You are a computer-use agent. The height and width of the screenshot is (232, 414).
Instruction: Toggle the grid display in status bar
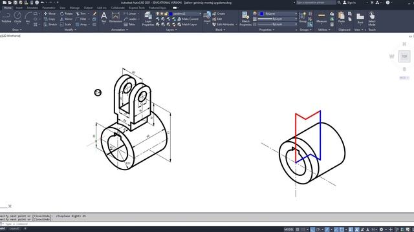pyautogui.click(x=298, y=229)
